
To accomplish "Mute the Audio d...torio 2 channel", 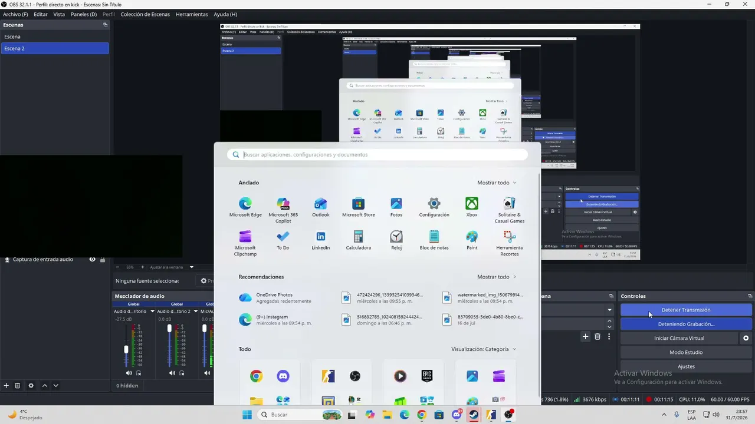I will pyautogui.click(x=172, y=373).
